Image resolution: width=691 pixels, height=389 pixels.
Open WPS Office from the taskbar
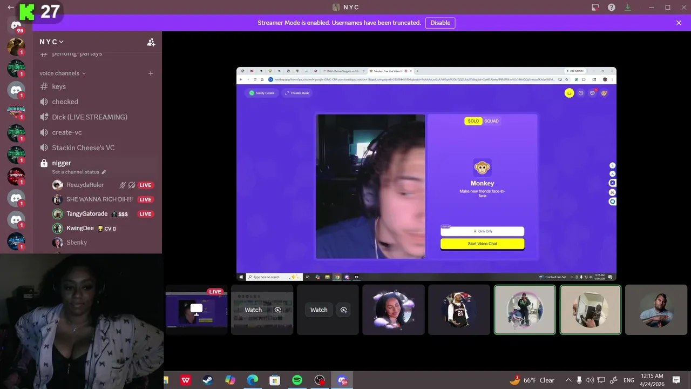pyautogui.click(x=186, y=380)
